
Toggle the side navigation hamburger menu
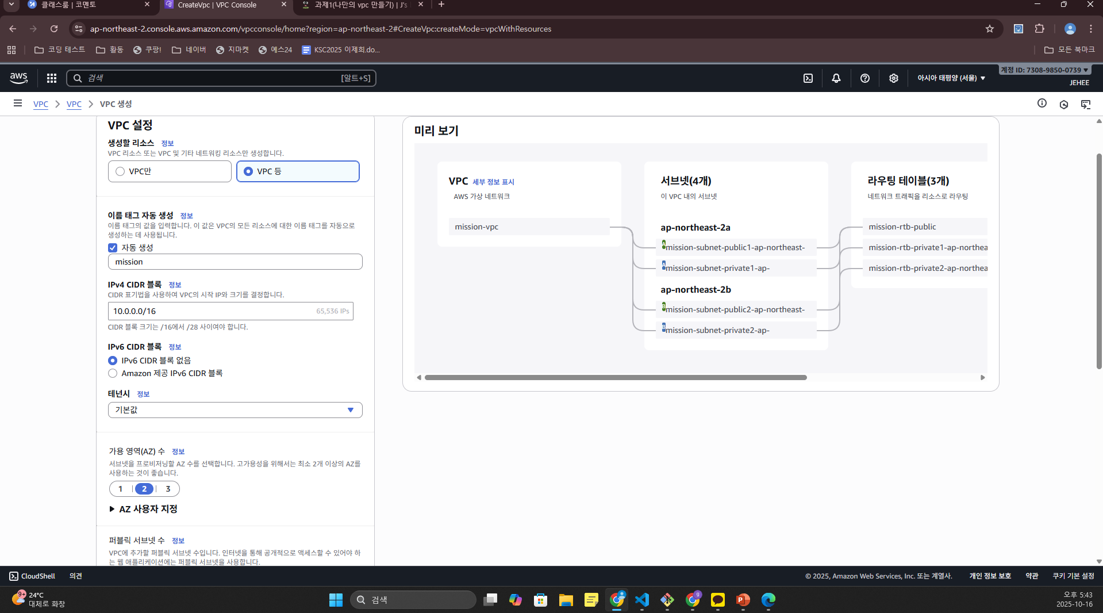pos(18,104)
